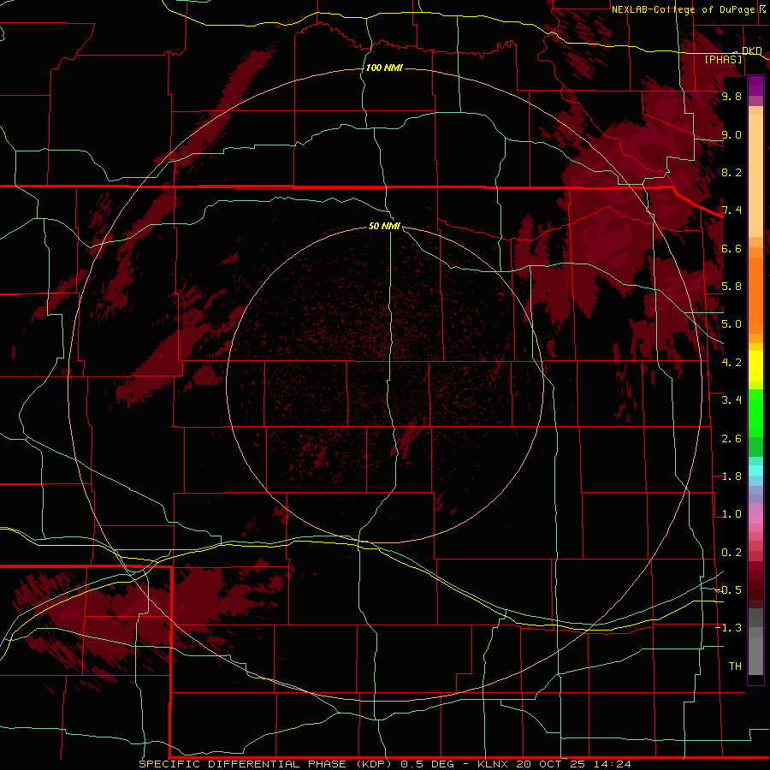770x770 pixels.
Task: Click the 0.5 DEG elevation text
Action: pos(429,764)
